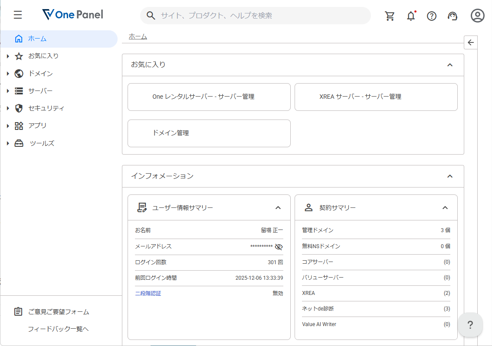492x346 pixels.
Task: Select ホーム in the sidebar
Action: [37, 39]
